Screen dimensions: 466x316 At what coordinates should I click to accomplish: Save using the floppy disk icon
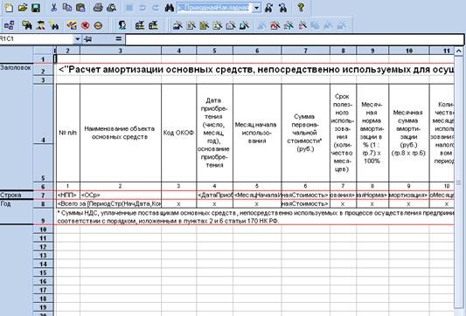(36, 8)
